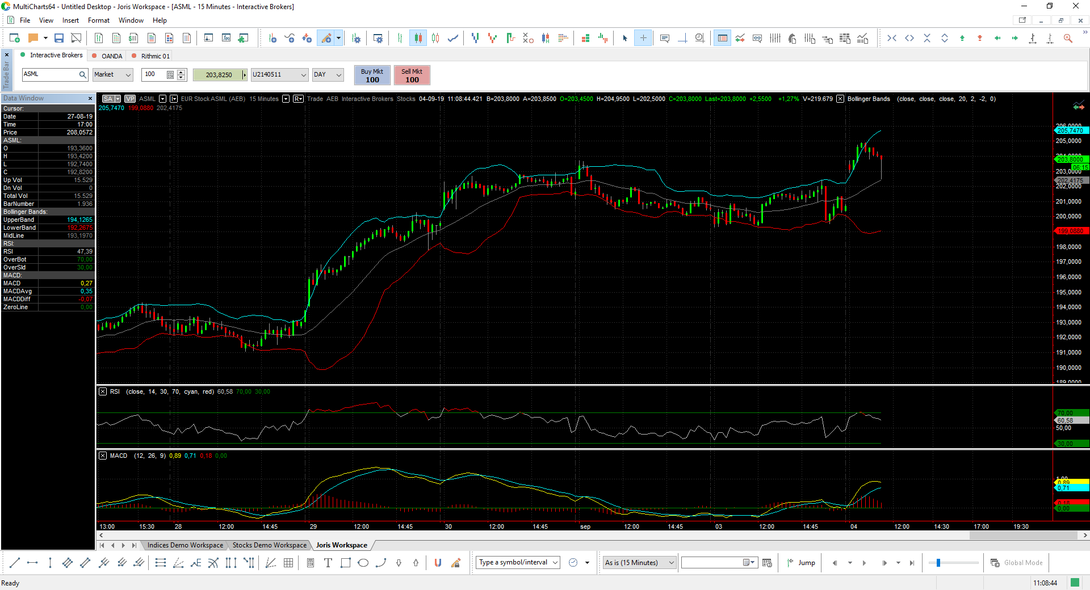Toggle the RSI study checkbox

[x=103, y=391]
